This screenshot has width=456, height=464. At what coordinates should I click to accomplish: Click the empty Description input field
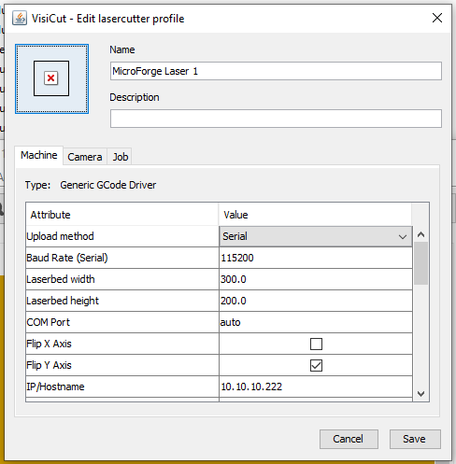tap(276, 119)
